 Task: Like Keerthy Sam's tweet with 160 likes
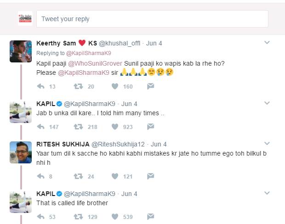(x=115, y=86)
